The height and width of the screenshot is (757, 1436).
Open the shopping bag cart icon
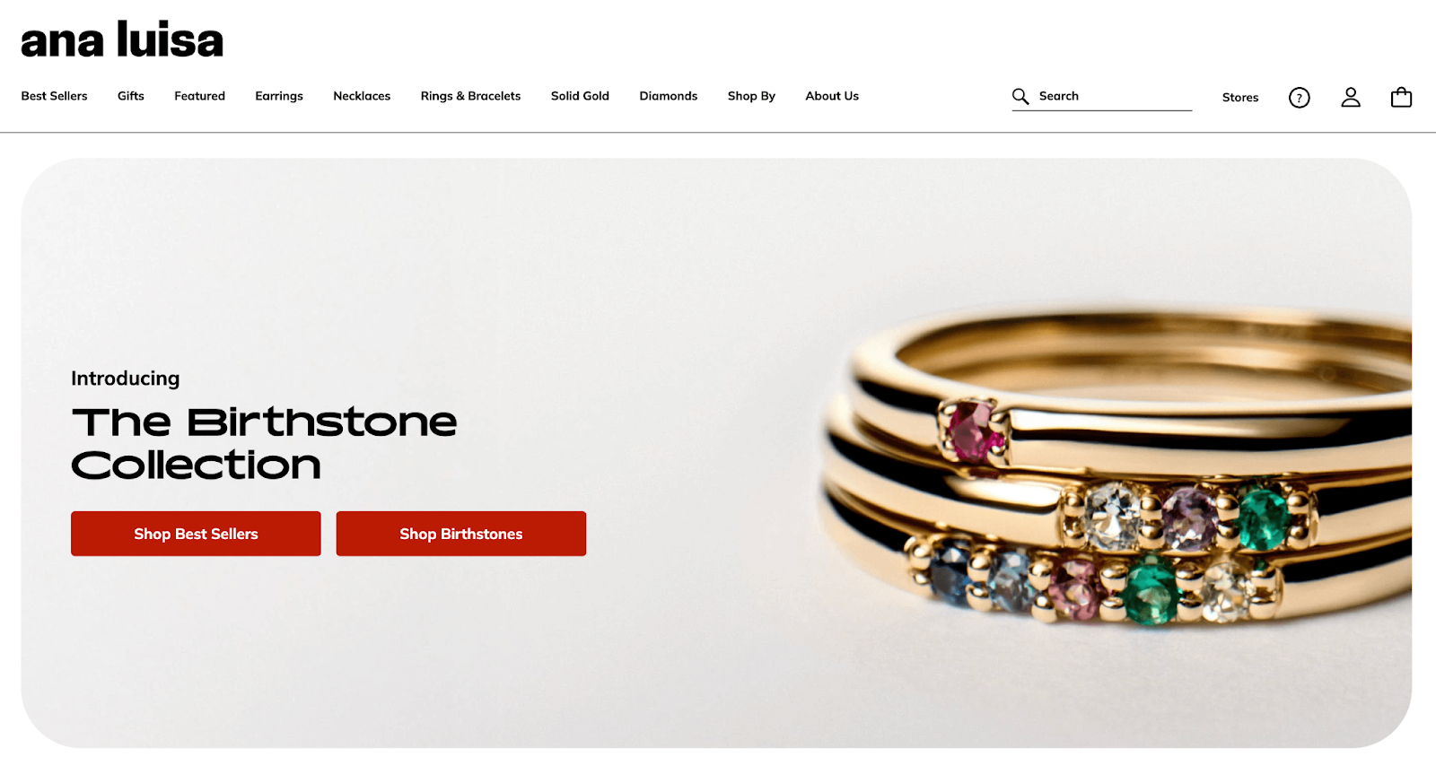(1401, 97)
